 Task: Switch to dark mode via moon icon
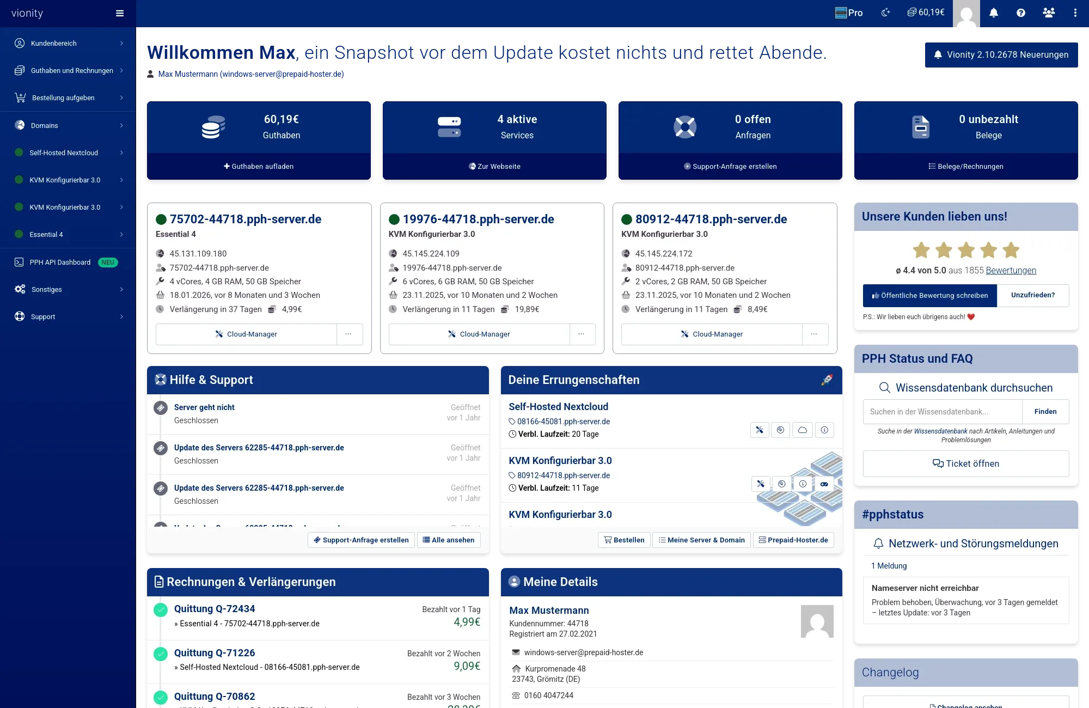[885, 13]
